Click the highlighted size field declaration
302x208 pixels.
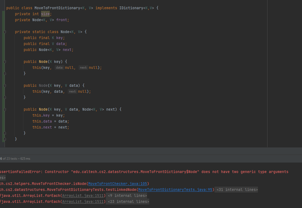45,14
